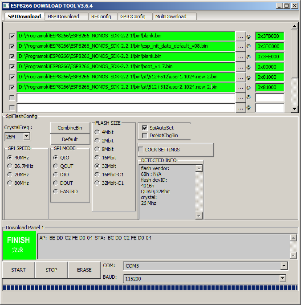Image resolution: width=301 pixels, height=305 pixels.
Task: Choose 4Mbit flash size
Action: [104, 132]
